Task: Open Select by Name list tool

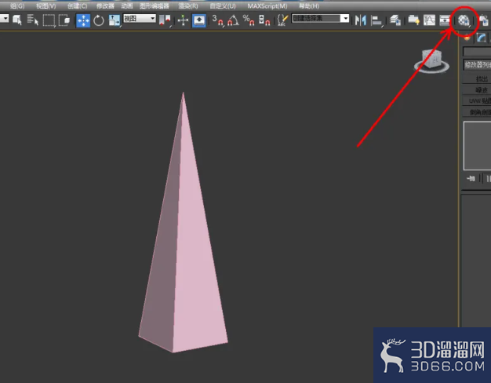Action: [32, 20]
